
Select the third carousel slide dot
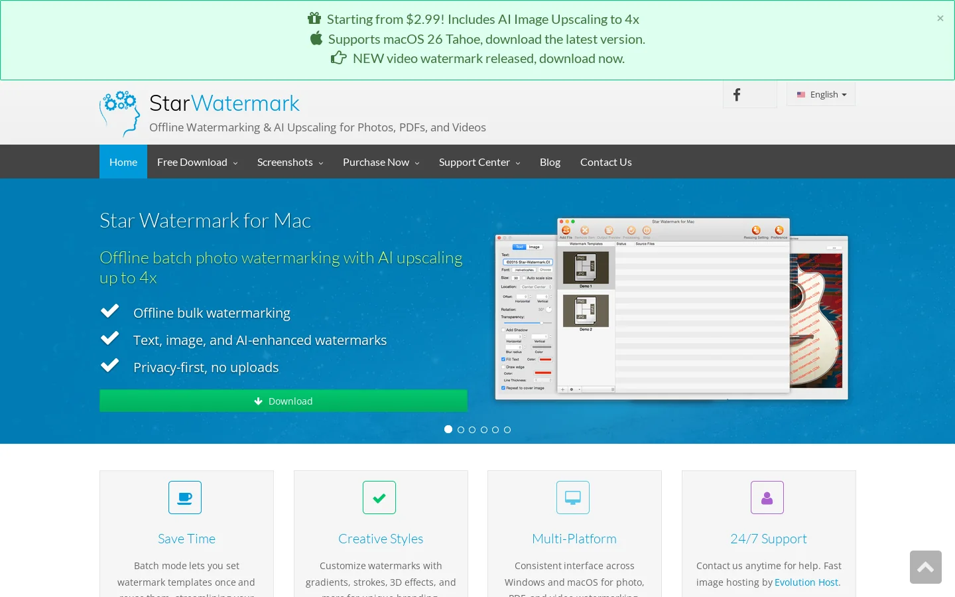[x=472, y=430]
